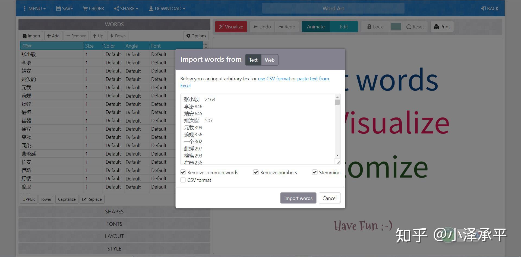Switch to Animate mode
The width and height of the screenshot is (521, 257).
pos(316,27)
